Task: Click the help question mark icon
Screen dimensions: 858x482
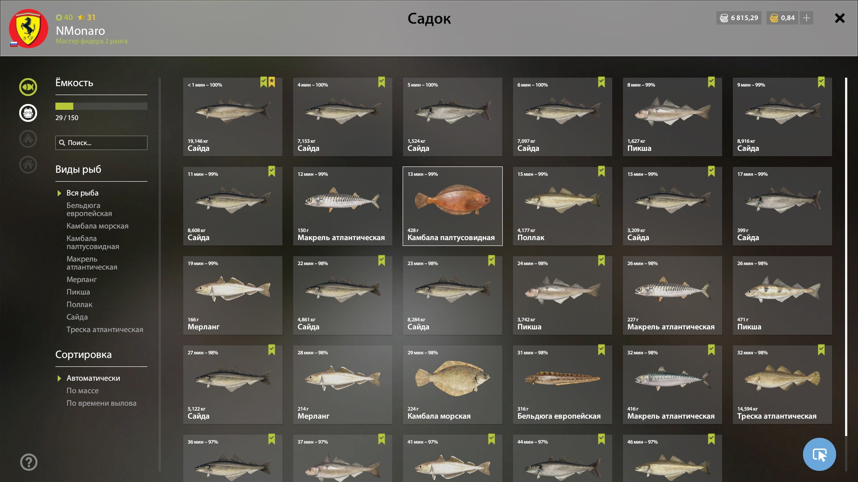Action: click(29, 462)
